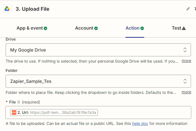Open the App & event tab
Image resolution: width=196 pixels, height=131 pixels.
point(29,28)
